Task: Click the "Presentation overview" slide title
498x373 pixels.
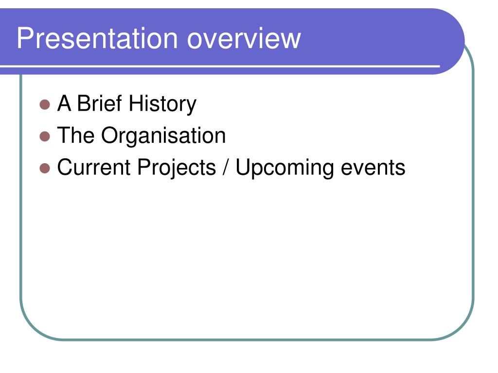Action: (x=159, y=38)
